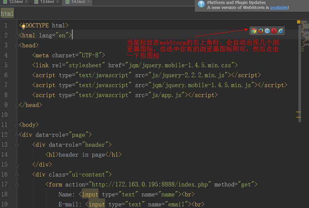Switch to the 14.html tab
Viewport: 309px width, 208px height.
(x=78, y=2)
